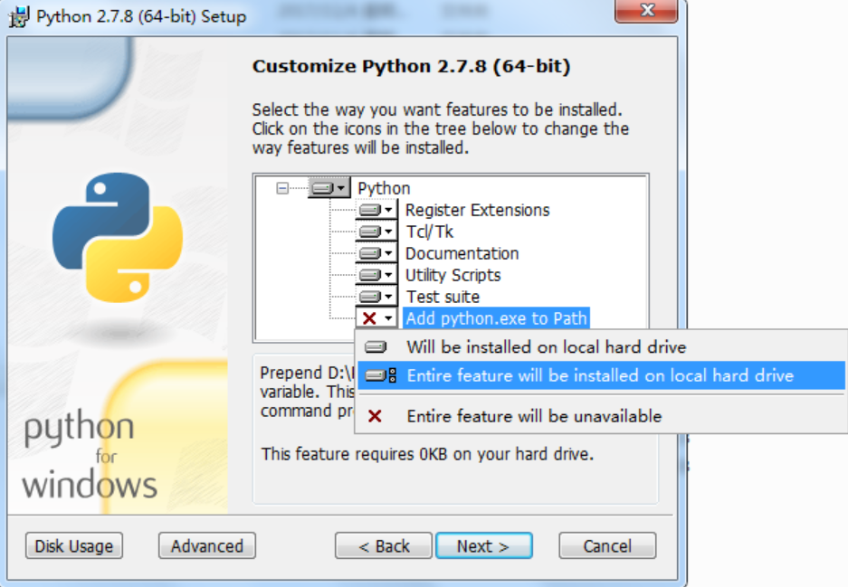
Task: Select Add python.exe to Path item
Action: click(496, 317)
